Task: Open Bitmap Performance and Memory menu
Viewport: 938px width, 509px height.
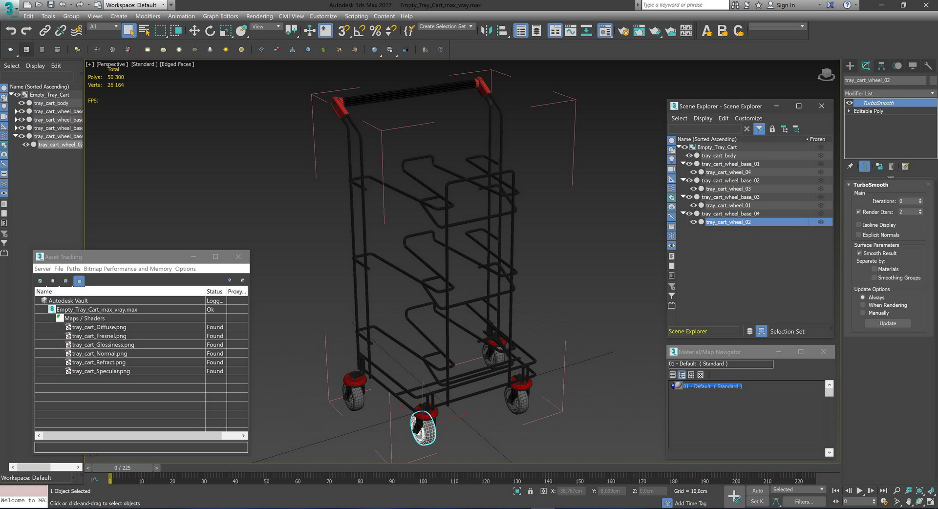Action: point(128,269)
